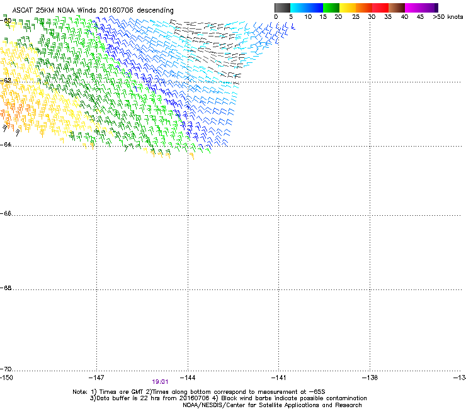
Task: Click the yellow 20-25 knots legend segment
Action: (348, 8)
